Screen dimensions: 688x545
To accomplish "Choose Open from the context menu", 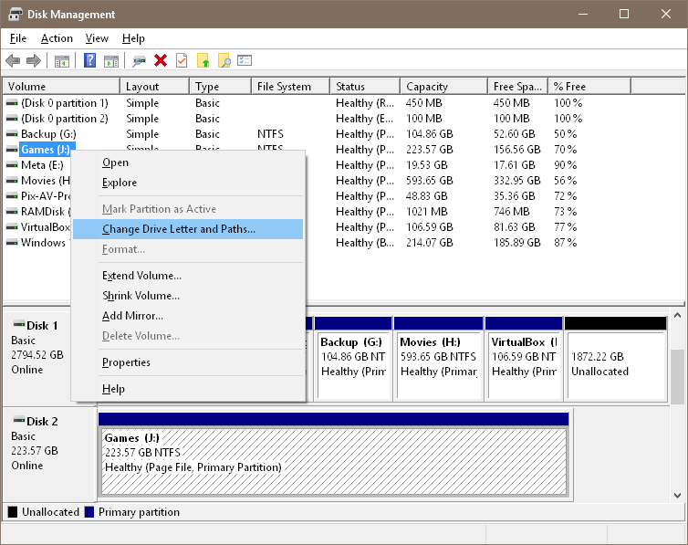I will [188, 162].
